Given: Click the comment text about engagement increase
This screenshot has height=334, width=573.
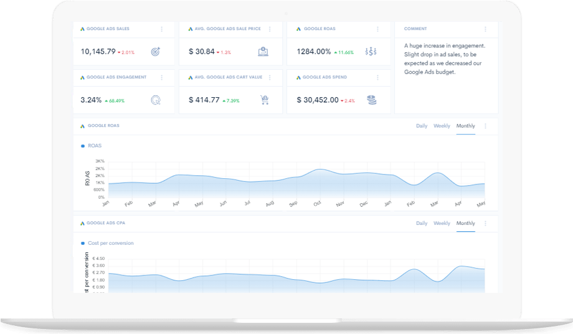Looking at the screenshot, I should 445,59.
